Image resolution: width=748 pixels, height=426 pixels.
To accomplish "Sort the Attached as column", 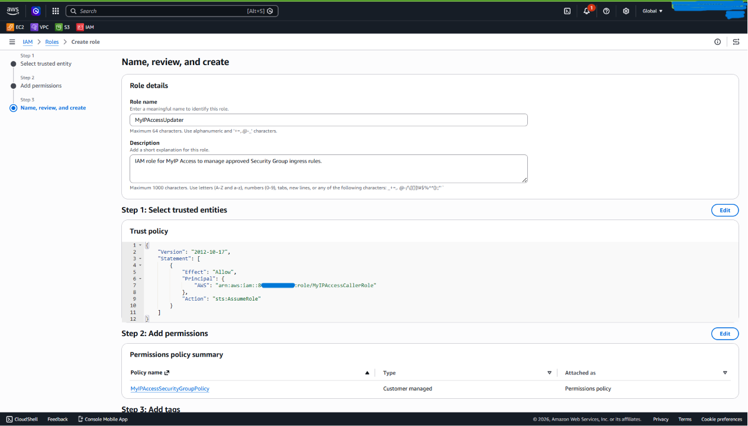I will pyautogui.click(x=725, y=373).
